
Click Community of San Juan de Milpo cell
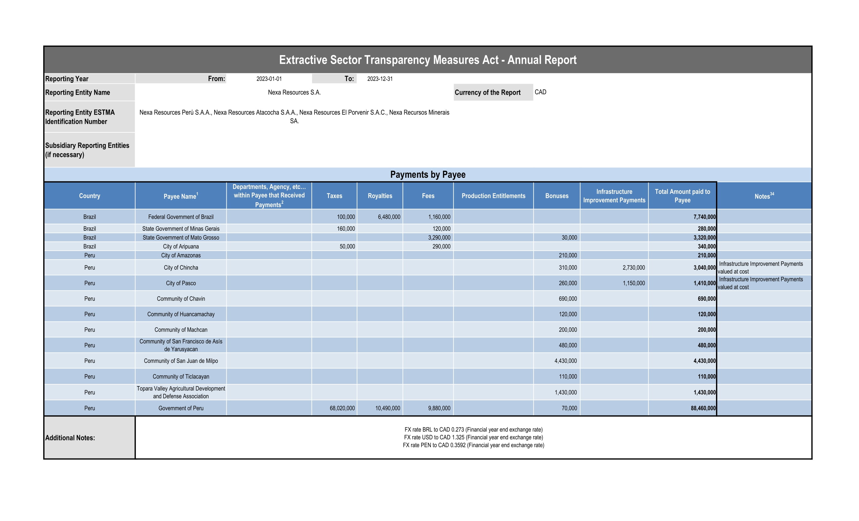click(x=181, y=361)
